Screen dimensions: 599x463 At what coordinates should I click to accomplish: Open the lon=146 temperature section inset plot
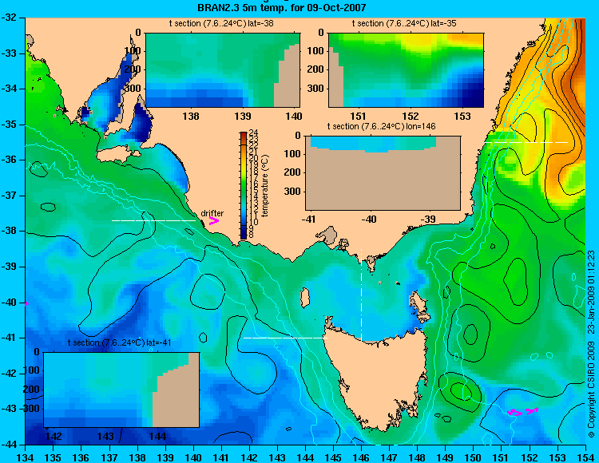383,172
